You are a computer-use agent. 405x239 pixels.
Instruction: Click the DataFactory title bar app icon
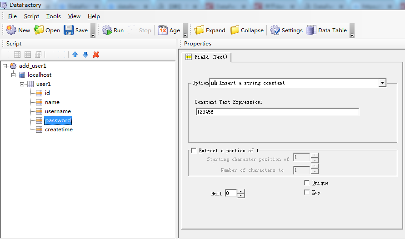[4, 5]
